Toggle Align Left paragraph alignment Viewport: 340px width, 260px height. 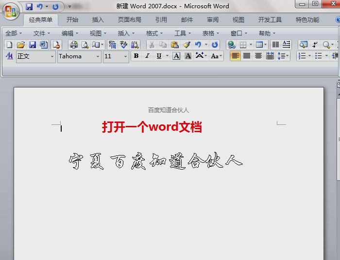(x=235, y=56)
